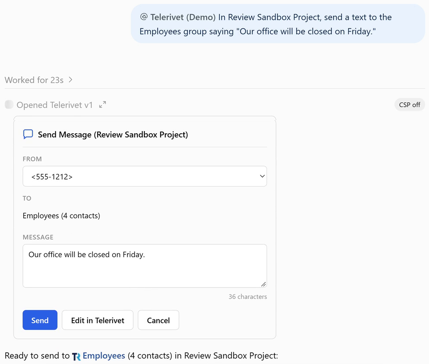Click the TO field label

27,198
